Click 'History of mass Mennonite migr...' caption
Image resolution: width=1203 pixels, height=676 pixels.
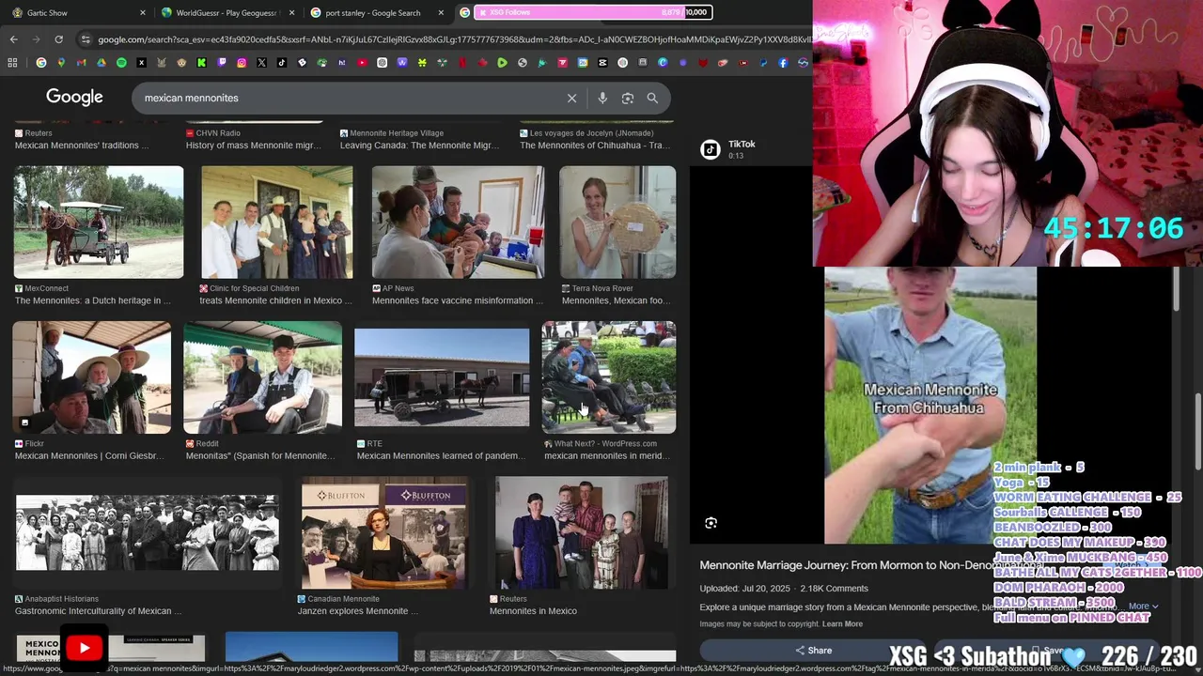(x=253, y=146)
